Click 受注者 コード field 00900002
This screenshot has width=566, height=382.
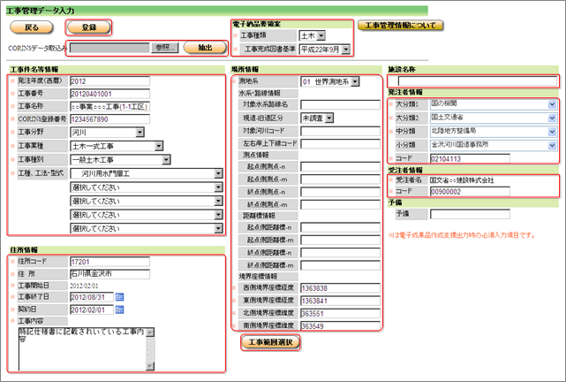[470, 192]
